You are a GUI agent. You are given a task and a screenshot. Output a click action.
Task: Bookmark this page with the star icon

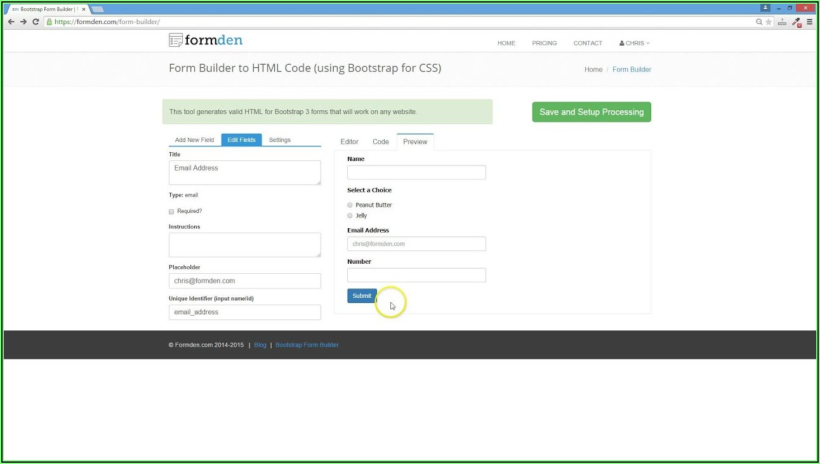pyautogui.click(x=769, y=22)
